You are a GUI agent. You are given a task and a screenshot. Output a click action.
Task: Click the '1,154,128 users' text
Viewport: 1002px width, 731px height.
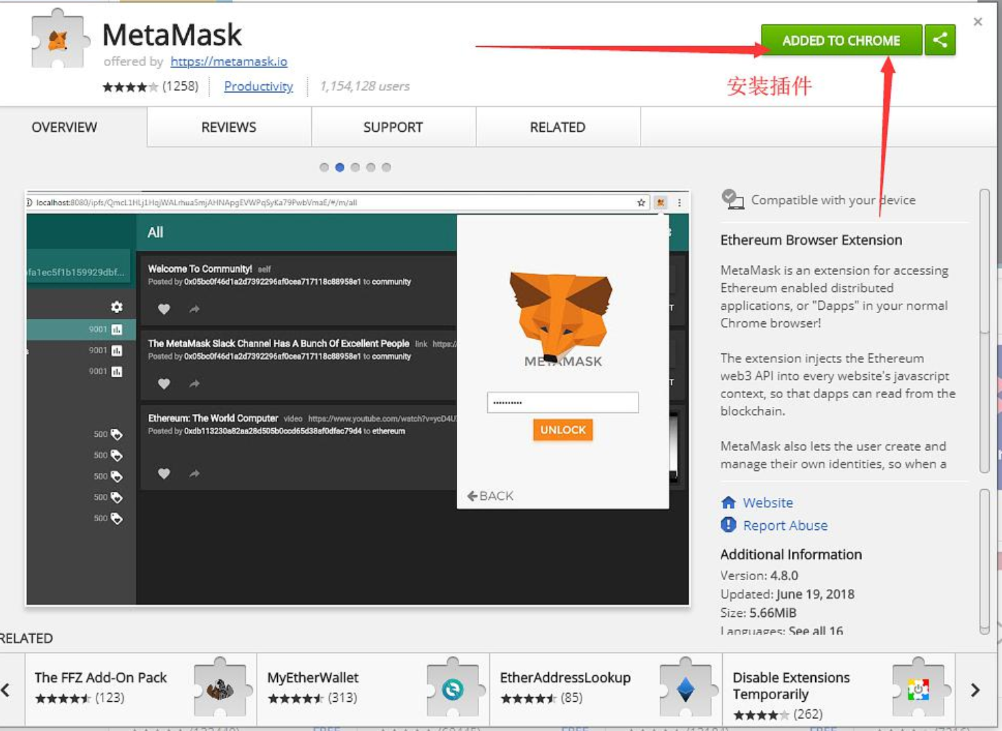point(365,86)
